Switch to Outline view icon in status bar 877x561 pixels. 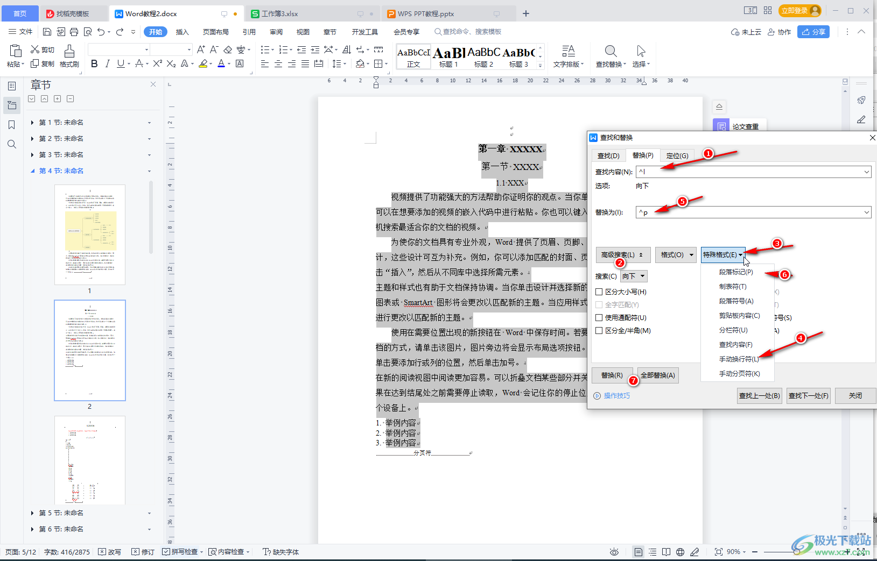pyautogui.click(x=653, y=552)
